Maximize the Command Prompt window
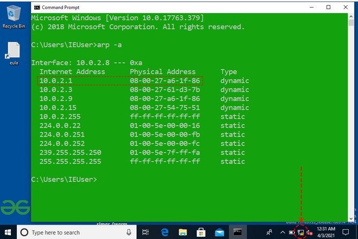The width and height of the screenshot is (358, 239). [x=329, y=8]
